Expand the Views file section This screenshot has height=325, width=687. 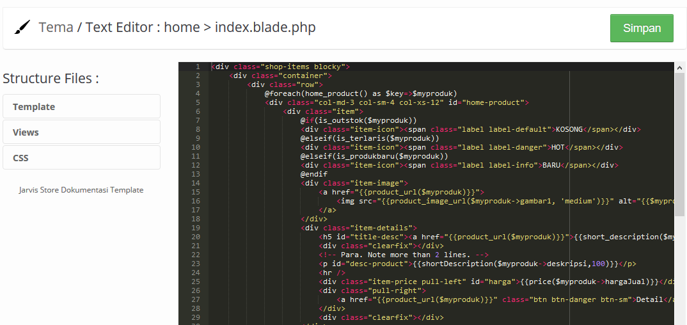tap(81, 132)
